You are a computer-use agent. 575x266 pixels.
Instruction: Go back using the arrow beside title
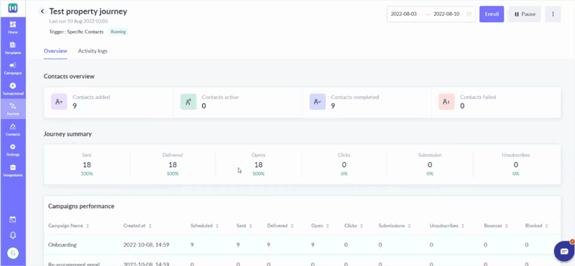[x=42, y=11]
